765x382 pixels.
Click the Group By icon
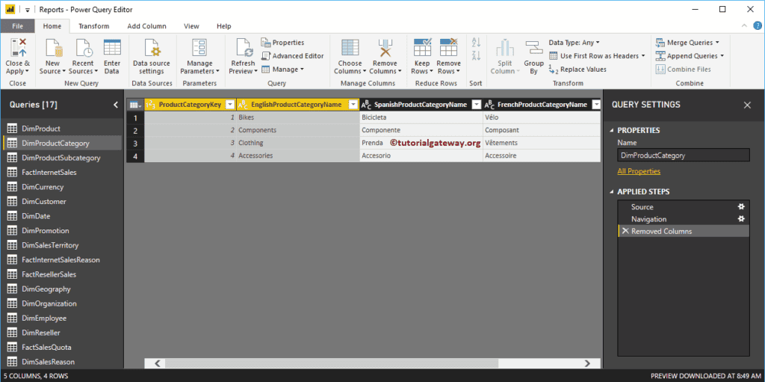533,48
